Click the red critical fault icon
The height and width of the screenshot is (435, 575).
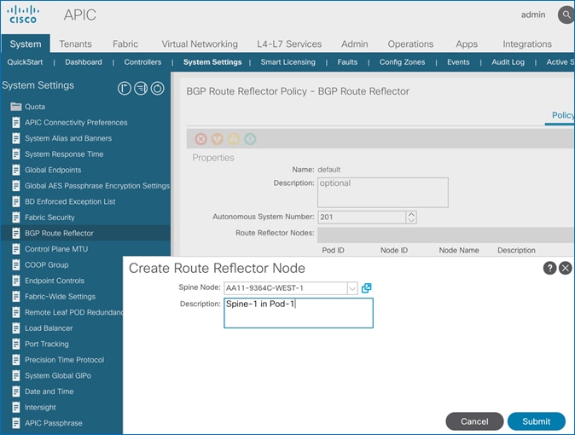tap(200, 138)
